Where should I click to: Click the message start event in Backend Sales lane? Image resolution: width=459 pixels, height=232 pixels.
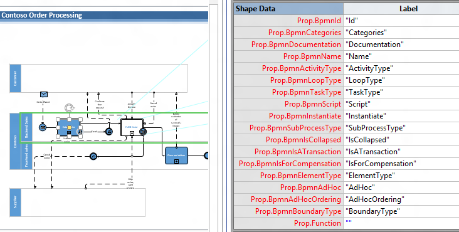click(x=43, y=127)
